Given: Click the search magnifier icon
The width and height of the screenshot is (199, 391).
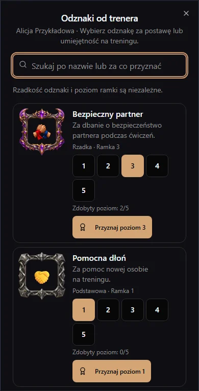Looking at the screenshot, I should [23, 65].
